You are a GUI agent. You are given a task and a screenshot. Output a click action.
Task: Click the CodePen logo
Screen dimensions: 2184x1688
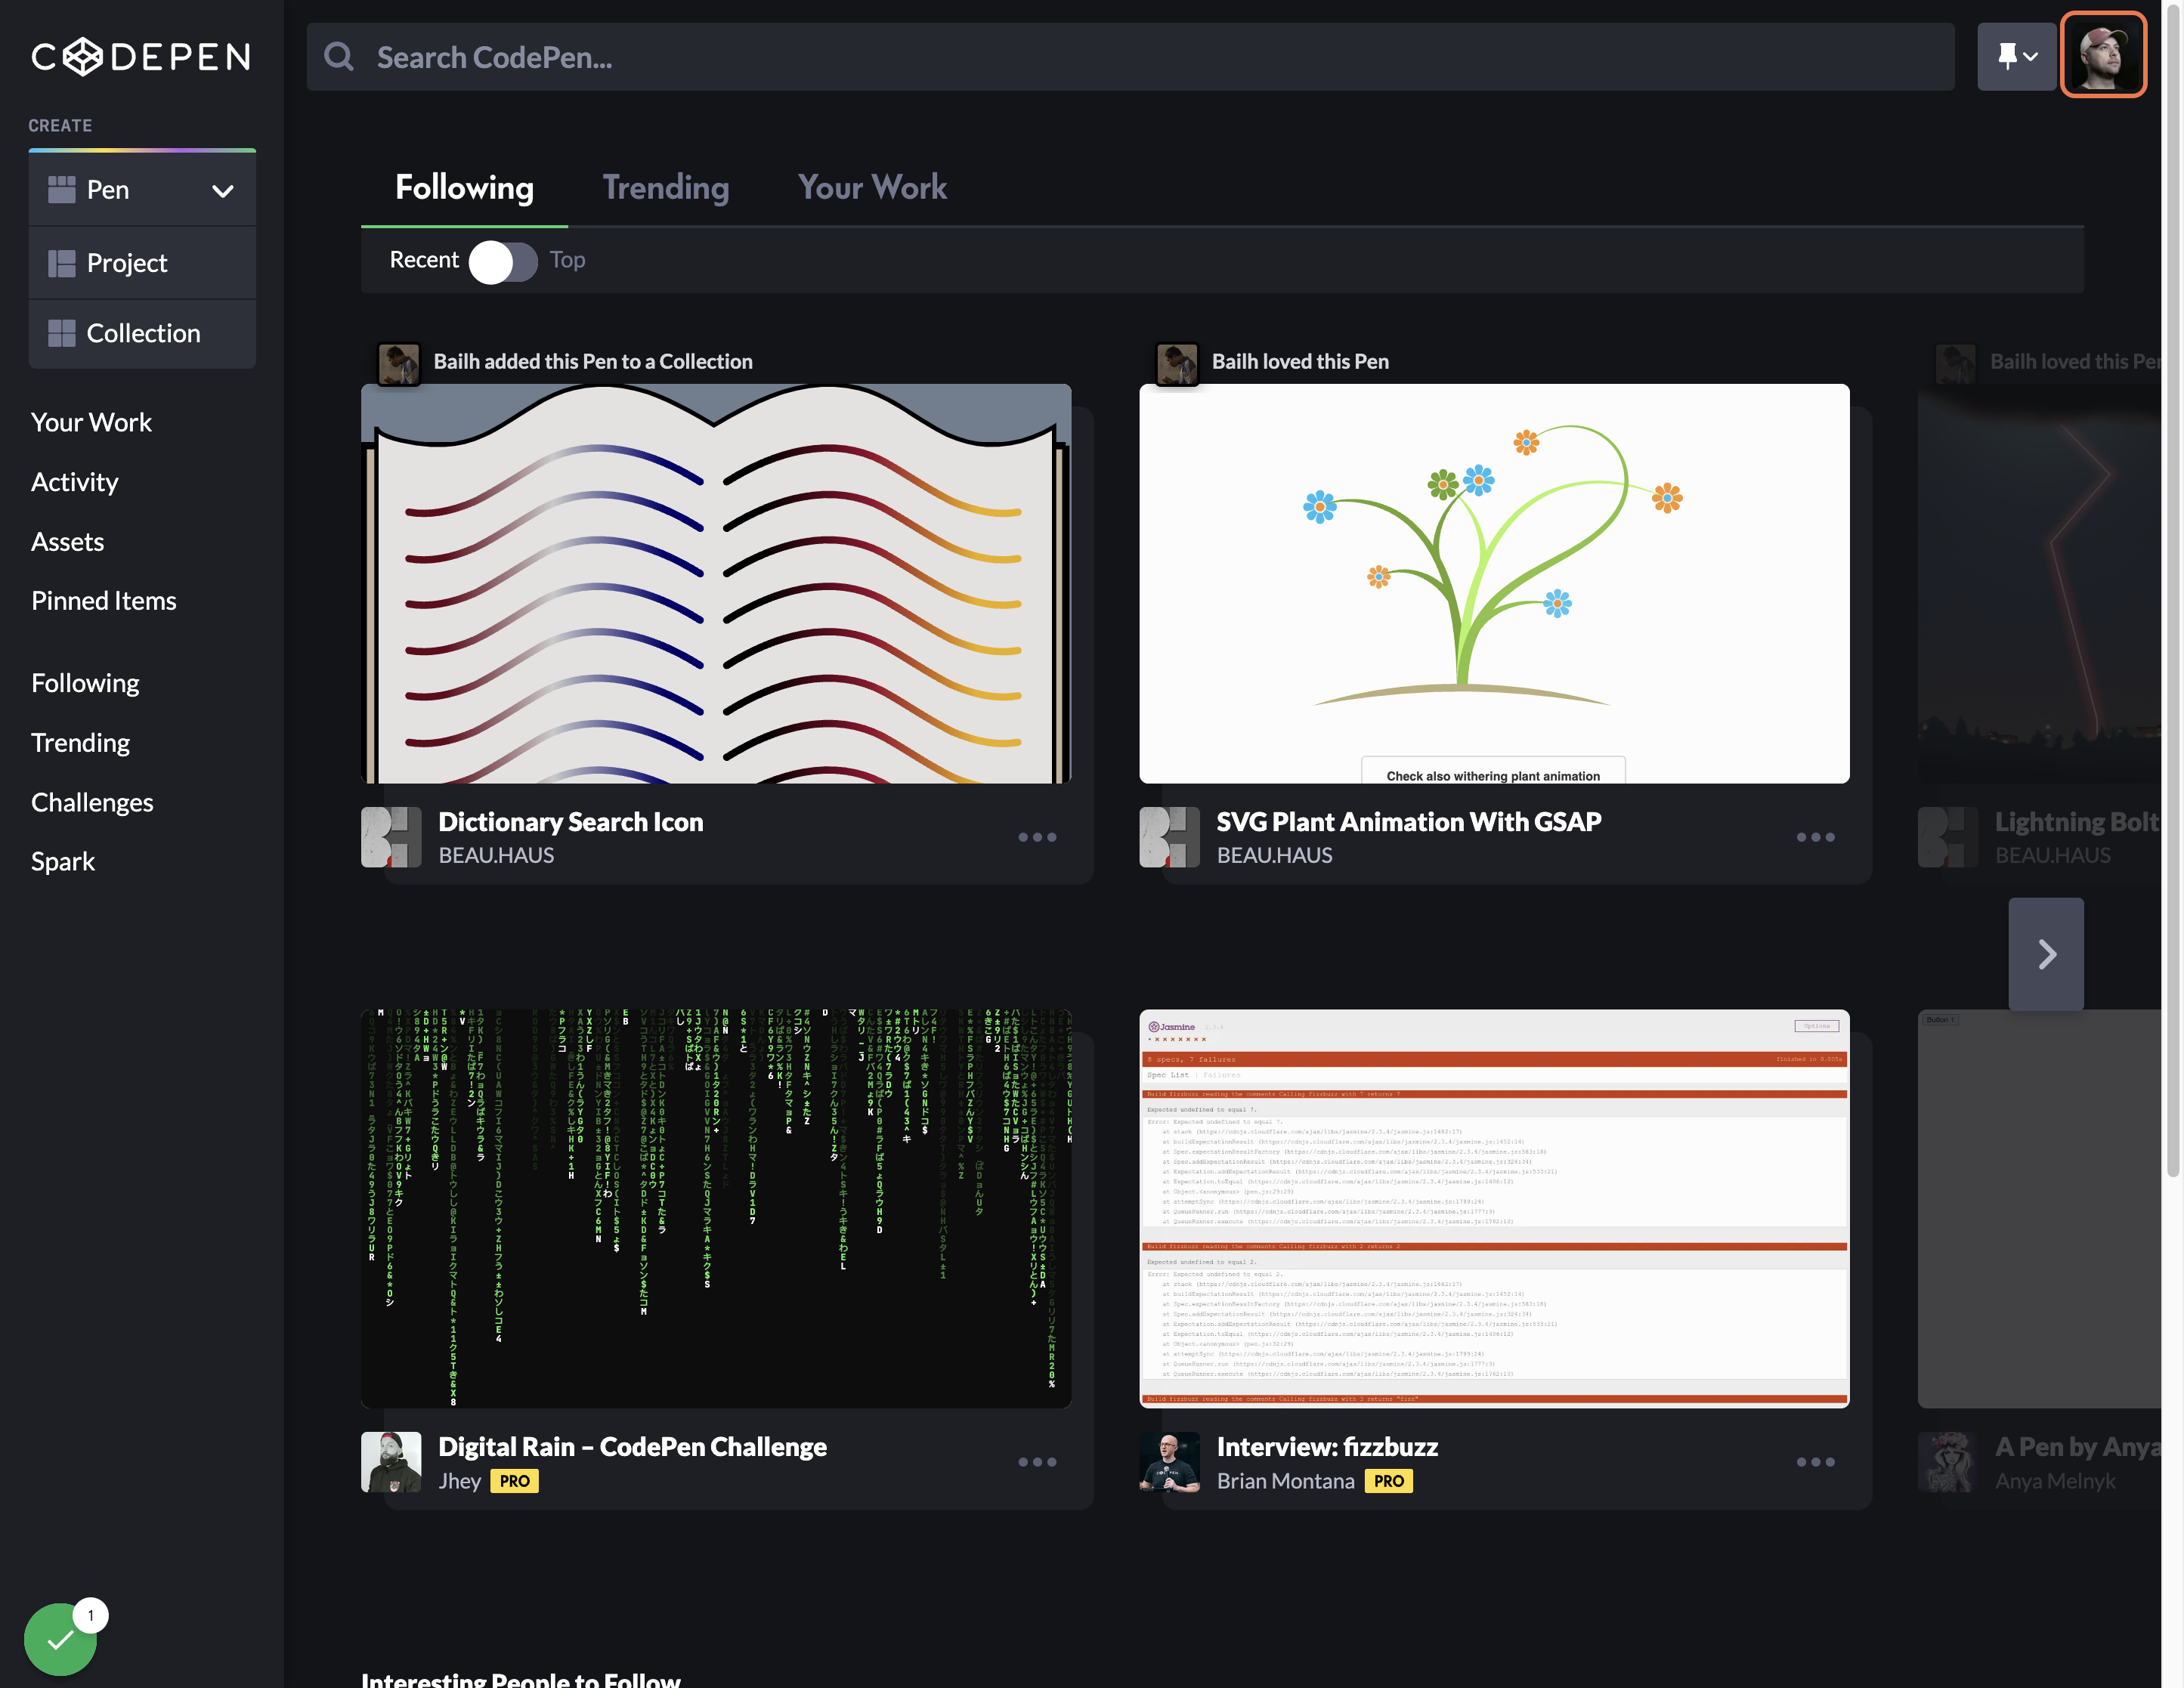click(x=141, y=57)
